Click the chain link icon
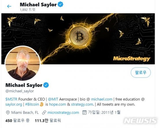The width and height of the screenshot is (162, 128). coord(44,112)
